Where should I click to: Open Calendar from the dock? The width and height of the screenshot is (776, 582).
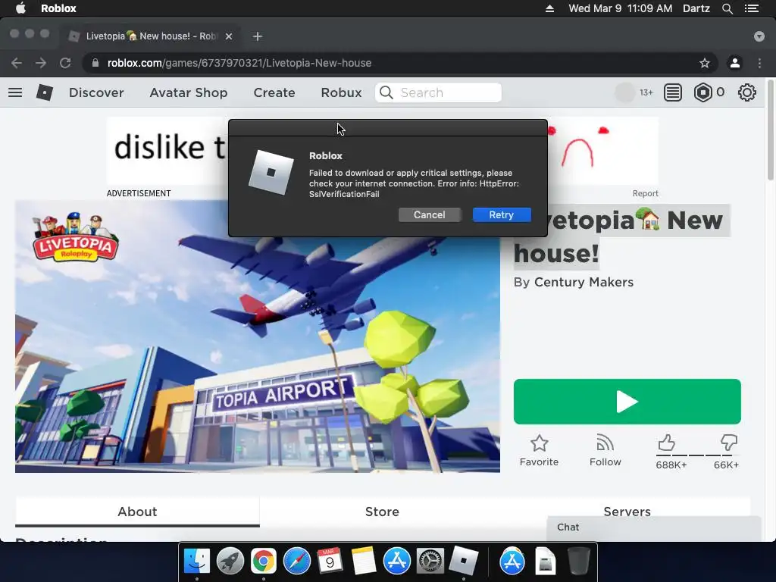[330, 561]
